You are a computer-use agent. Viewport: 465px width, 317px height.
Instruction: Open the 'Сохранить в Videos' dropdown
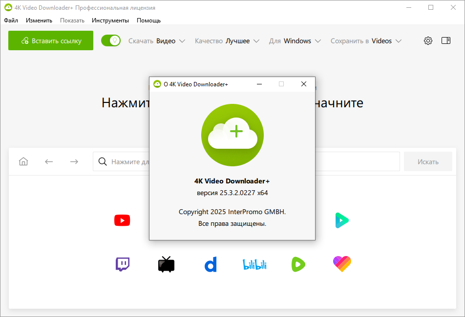click(x=366, y=41)
